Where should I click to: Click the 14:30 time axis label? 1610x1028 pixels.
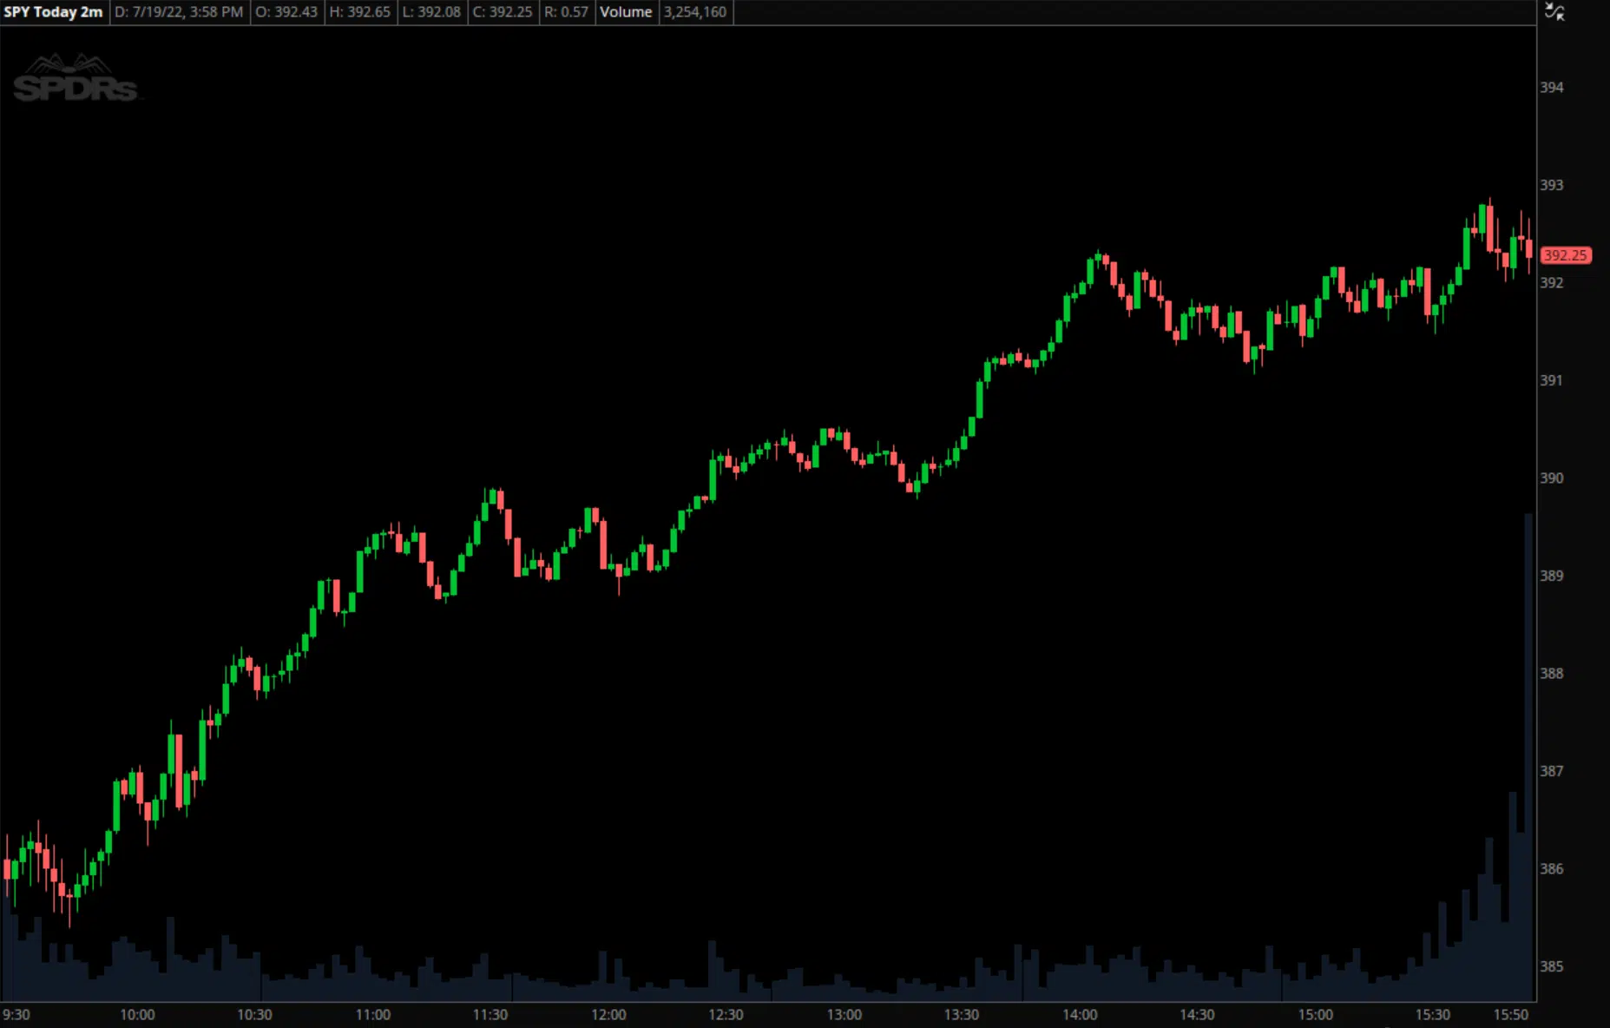pos(1197,1015)
